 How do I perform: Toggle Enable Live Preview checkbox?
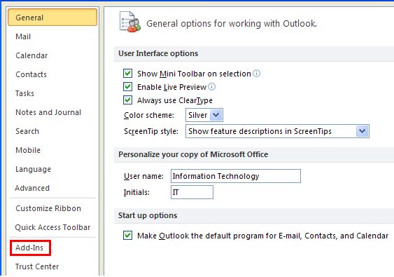pyautogui.click(x=127, y=87)
